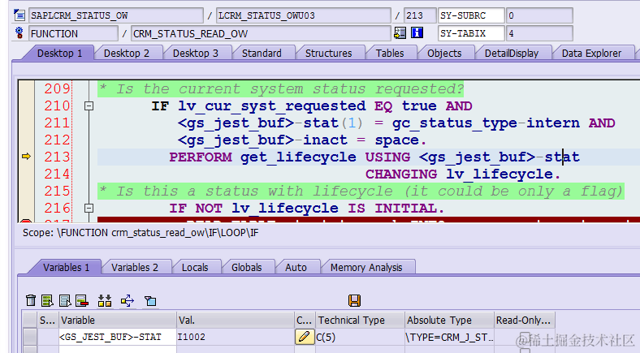Click the blue information icon
The width and height of the screenshot is (640, 353).
click(417, 33)
